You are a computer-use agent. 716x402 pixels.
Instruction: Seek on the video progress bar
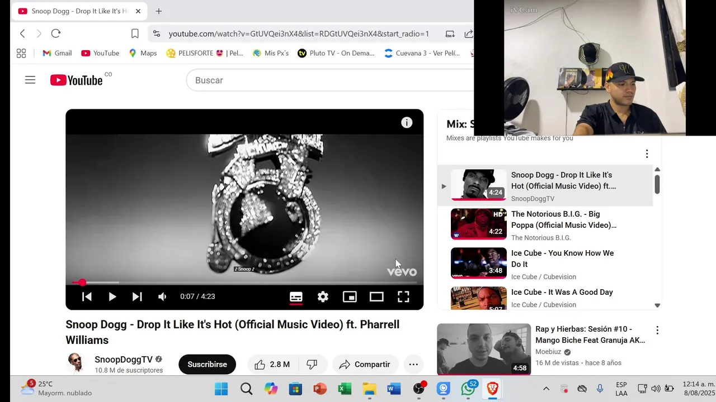(244, 283)
